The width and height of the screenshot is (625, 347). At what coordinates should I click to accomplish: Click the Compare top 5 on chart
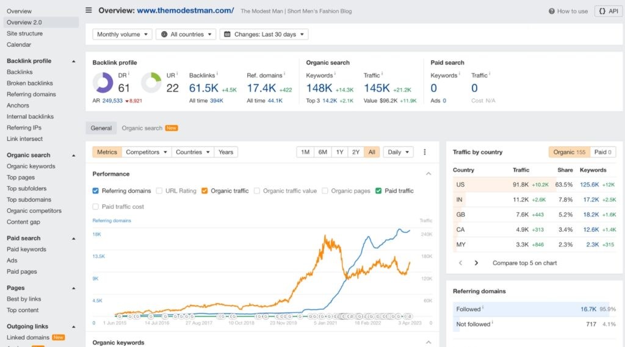point(524,263)
